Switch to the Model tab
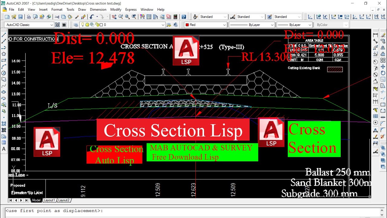Screen dimensions: 387x218 click(x=36, y=200)
